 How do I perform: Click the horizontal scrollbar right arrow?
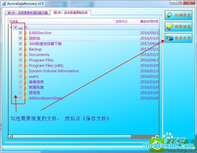[157, 137]
